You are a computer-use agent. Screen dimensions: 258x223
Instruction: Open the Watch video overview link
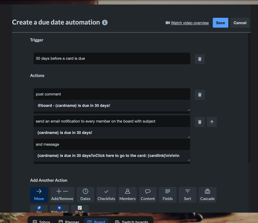pyautogui.click(x=190, y=23)
